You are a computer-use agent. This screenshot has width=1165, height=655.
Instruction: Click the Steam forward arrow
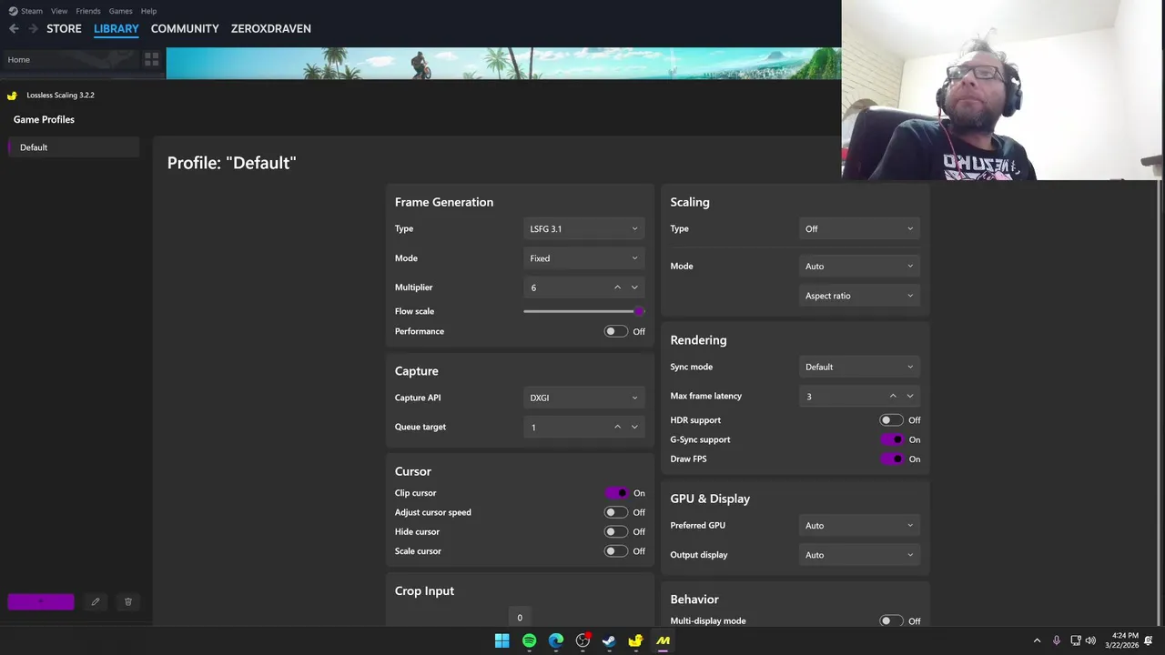(x=33, y=28)
